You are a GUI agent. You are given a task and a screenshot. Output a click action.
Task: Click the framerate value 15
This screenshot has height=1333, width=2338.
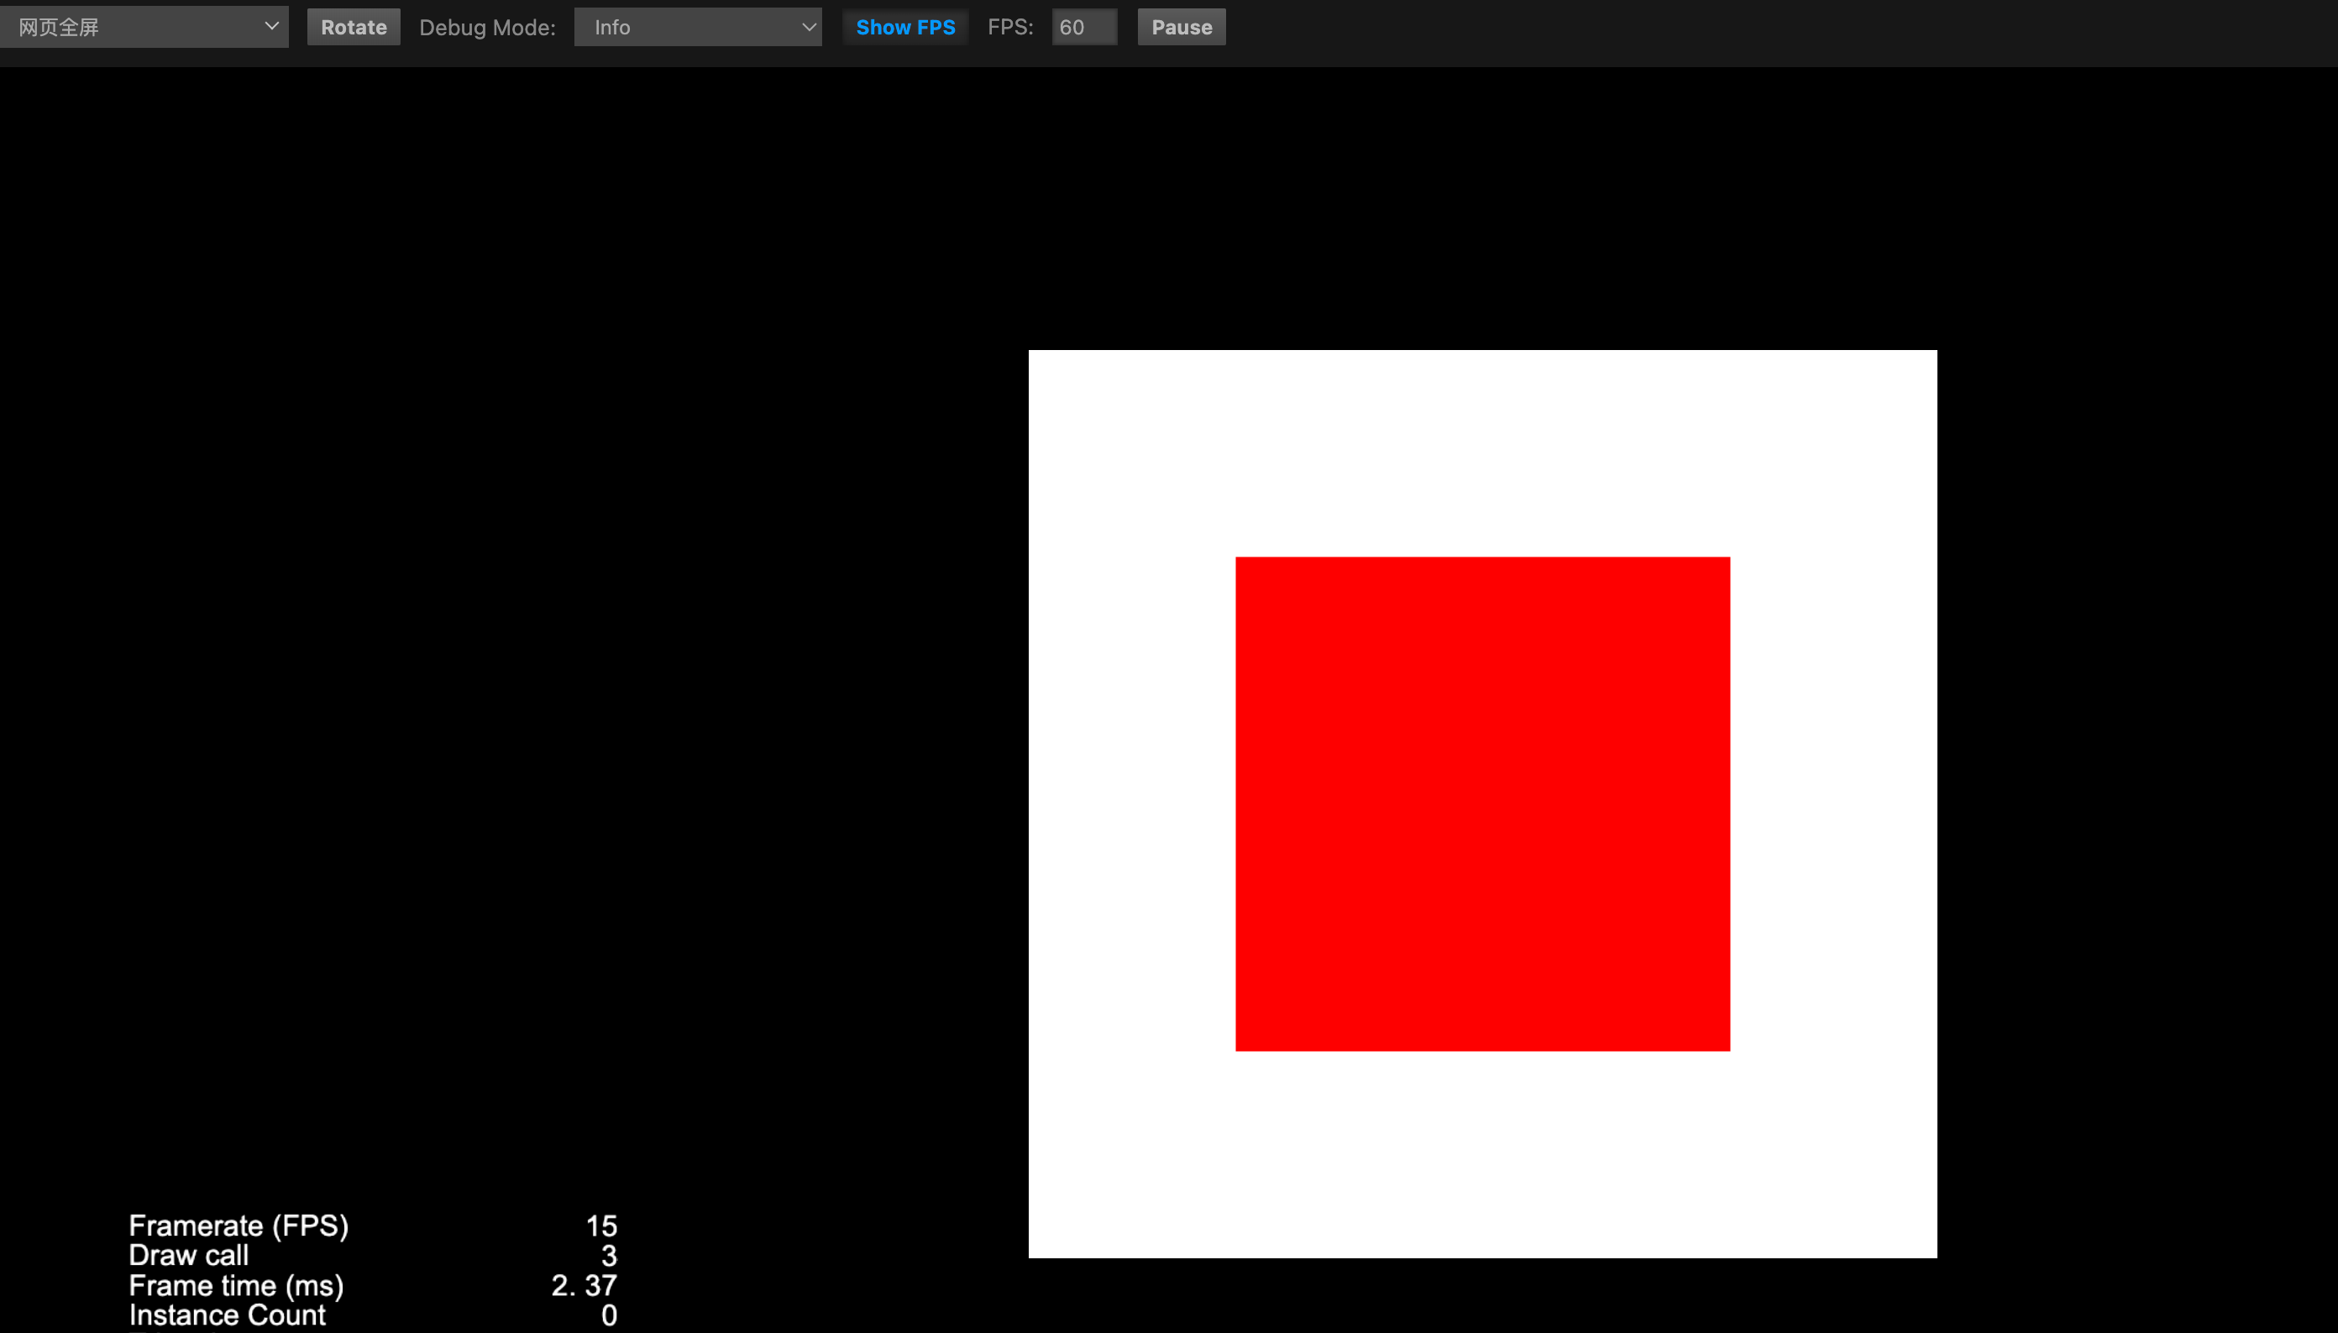(600, 1225)
